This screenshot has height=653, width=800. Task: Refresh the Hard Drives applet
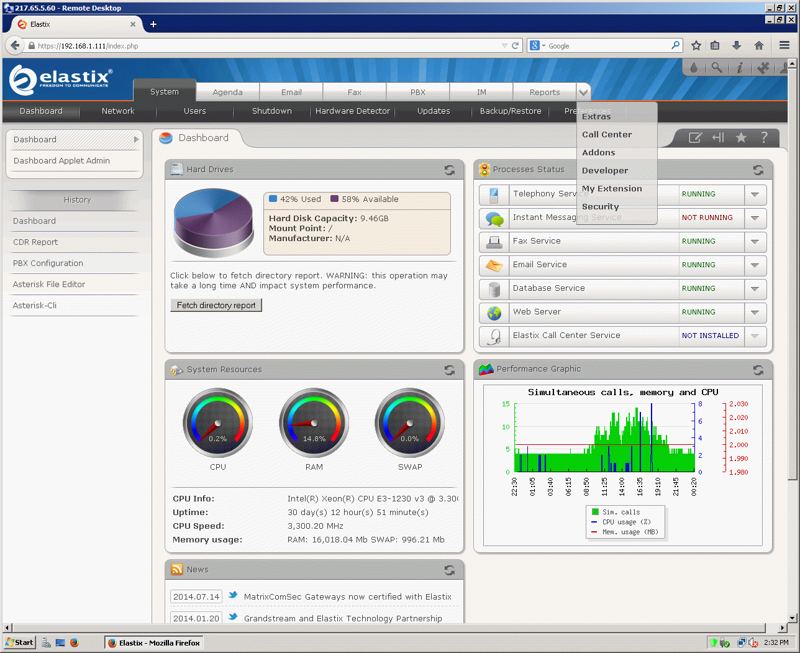pyautogui.click(x=450, y=170)
